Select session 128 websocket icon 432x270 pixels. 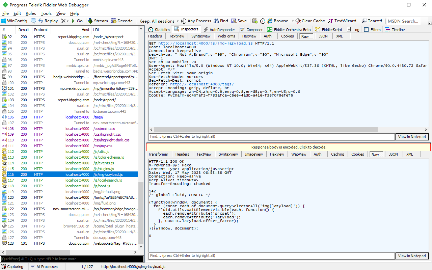pyautogui.click(x=4, y=243)
